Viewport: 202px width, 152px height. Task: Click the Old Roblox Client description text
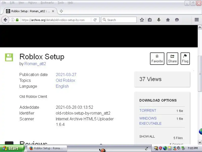(x=33, y=97)
